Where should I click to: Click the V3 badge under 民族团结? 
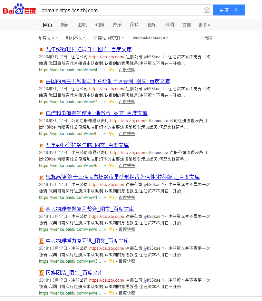(112, 293)
